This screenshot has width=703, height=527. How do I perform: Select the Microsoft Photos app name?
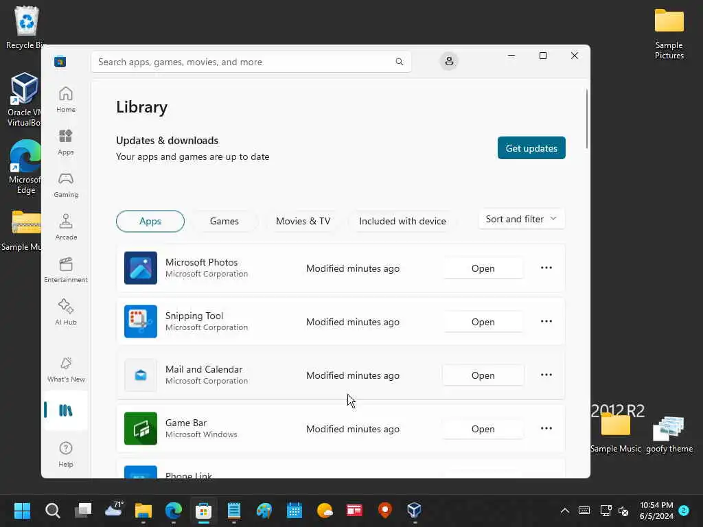[201, 262]
